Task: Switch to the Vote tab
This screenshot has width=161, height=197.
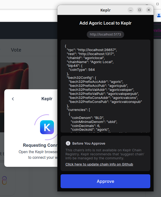Action: pos(16,50)
